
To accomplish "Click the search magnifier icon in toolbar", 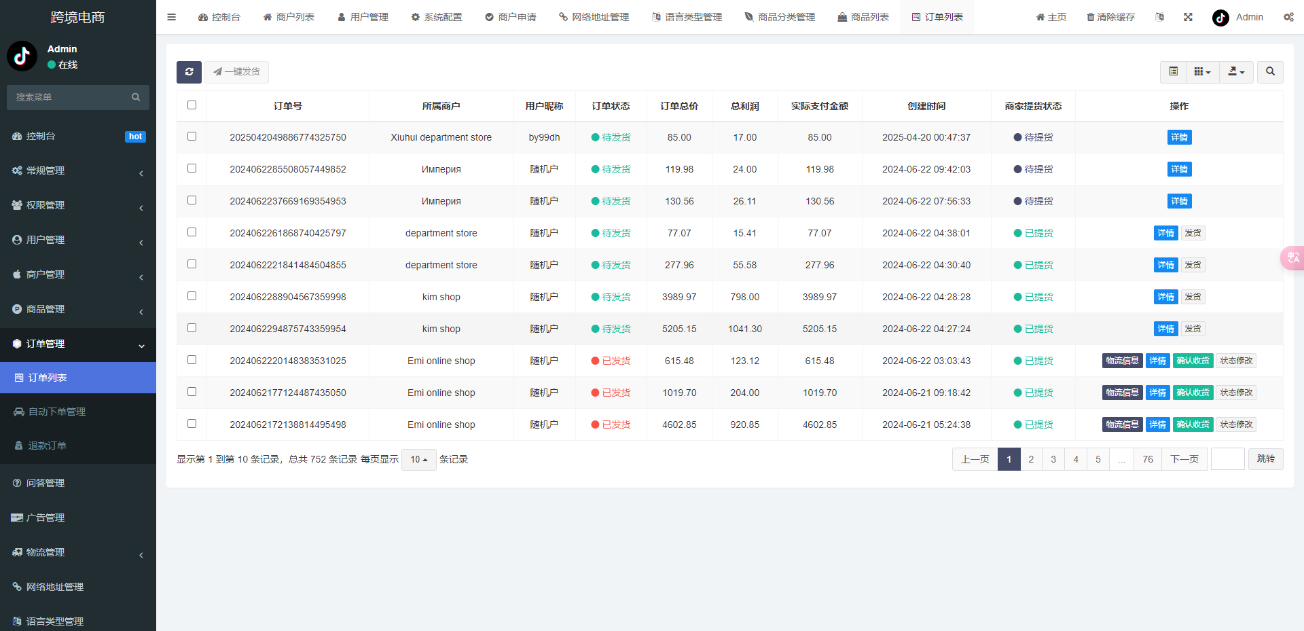I will tap(1270, 72).
